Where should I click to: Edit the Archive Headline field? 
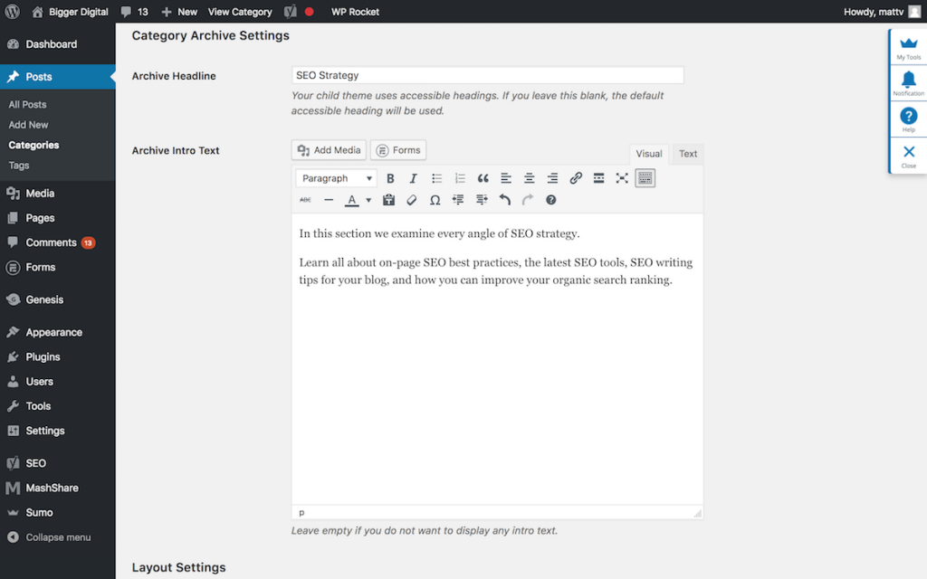488,75
